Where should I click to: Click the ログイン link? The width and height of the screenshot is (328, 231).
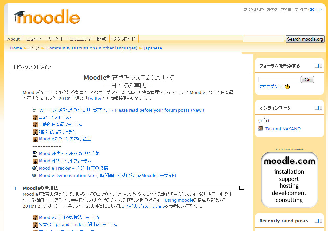coord(315,10)
